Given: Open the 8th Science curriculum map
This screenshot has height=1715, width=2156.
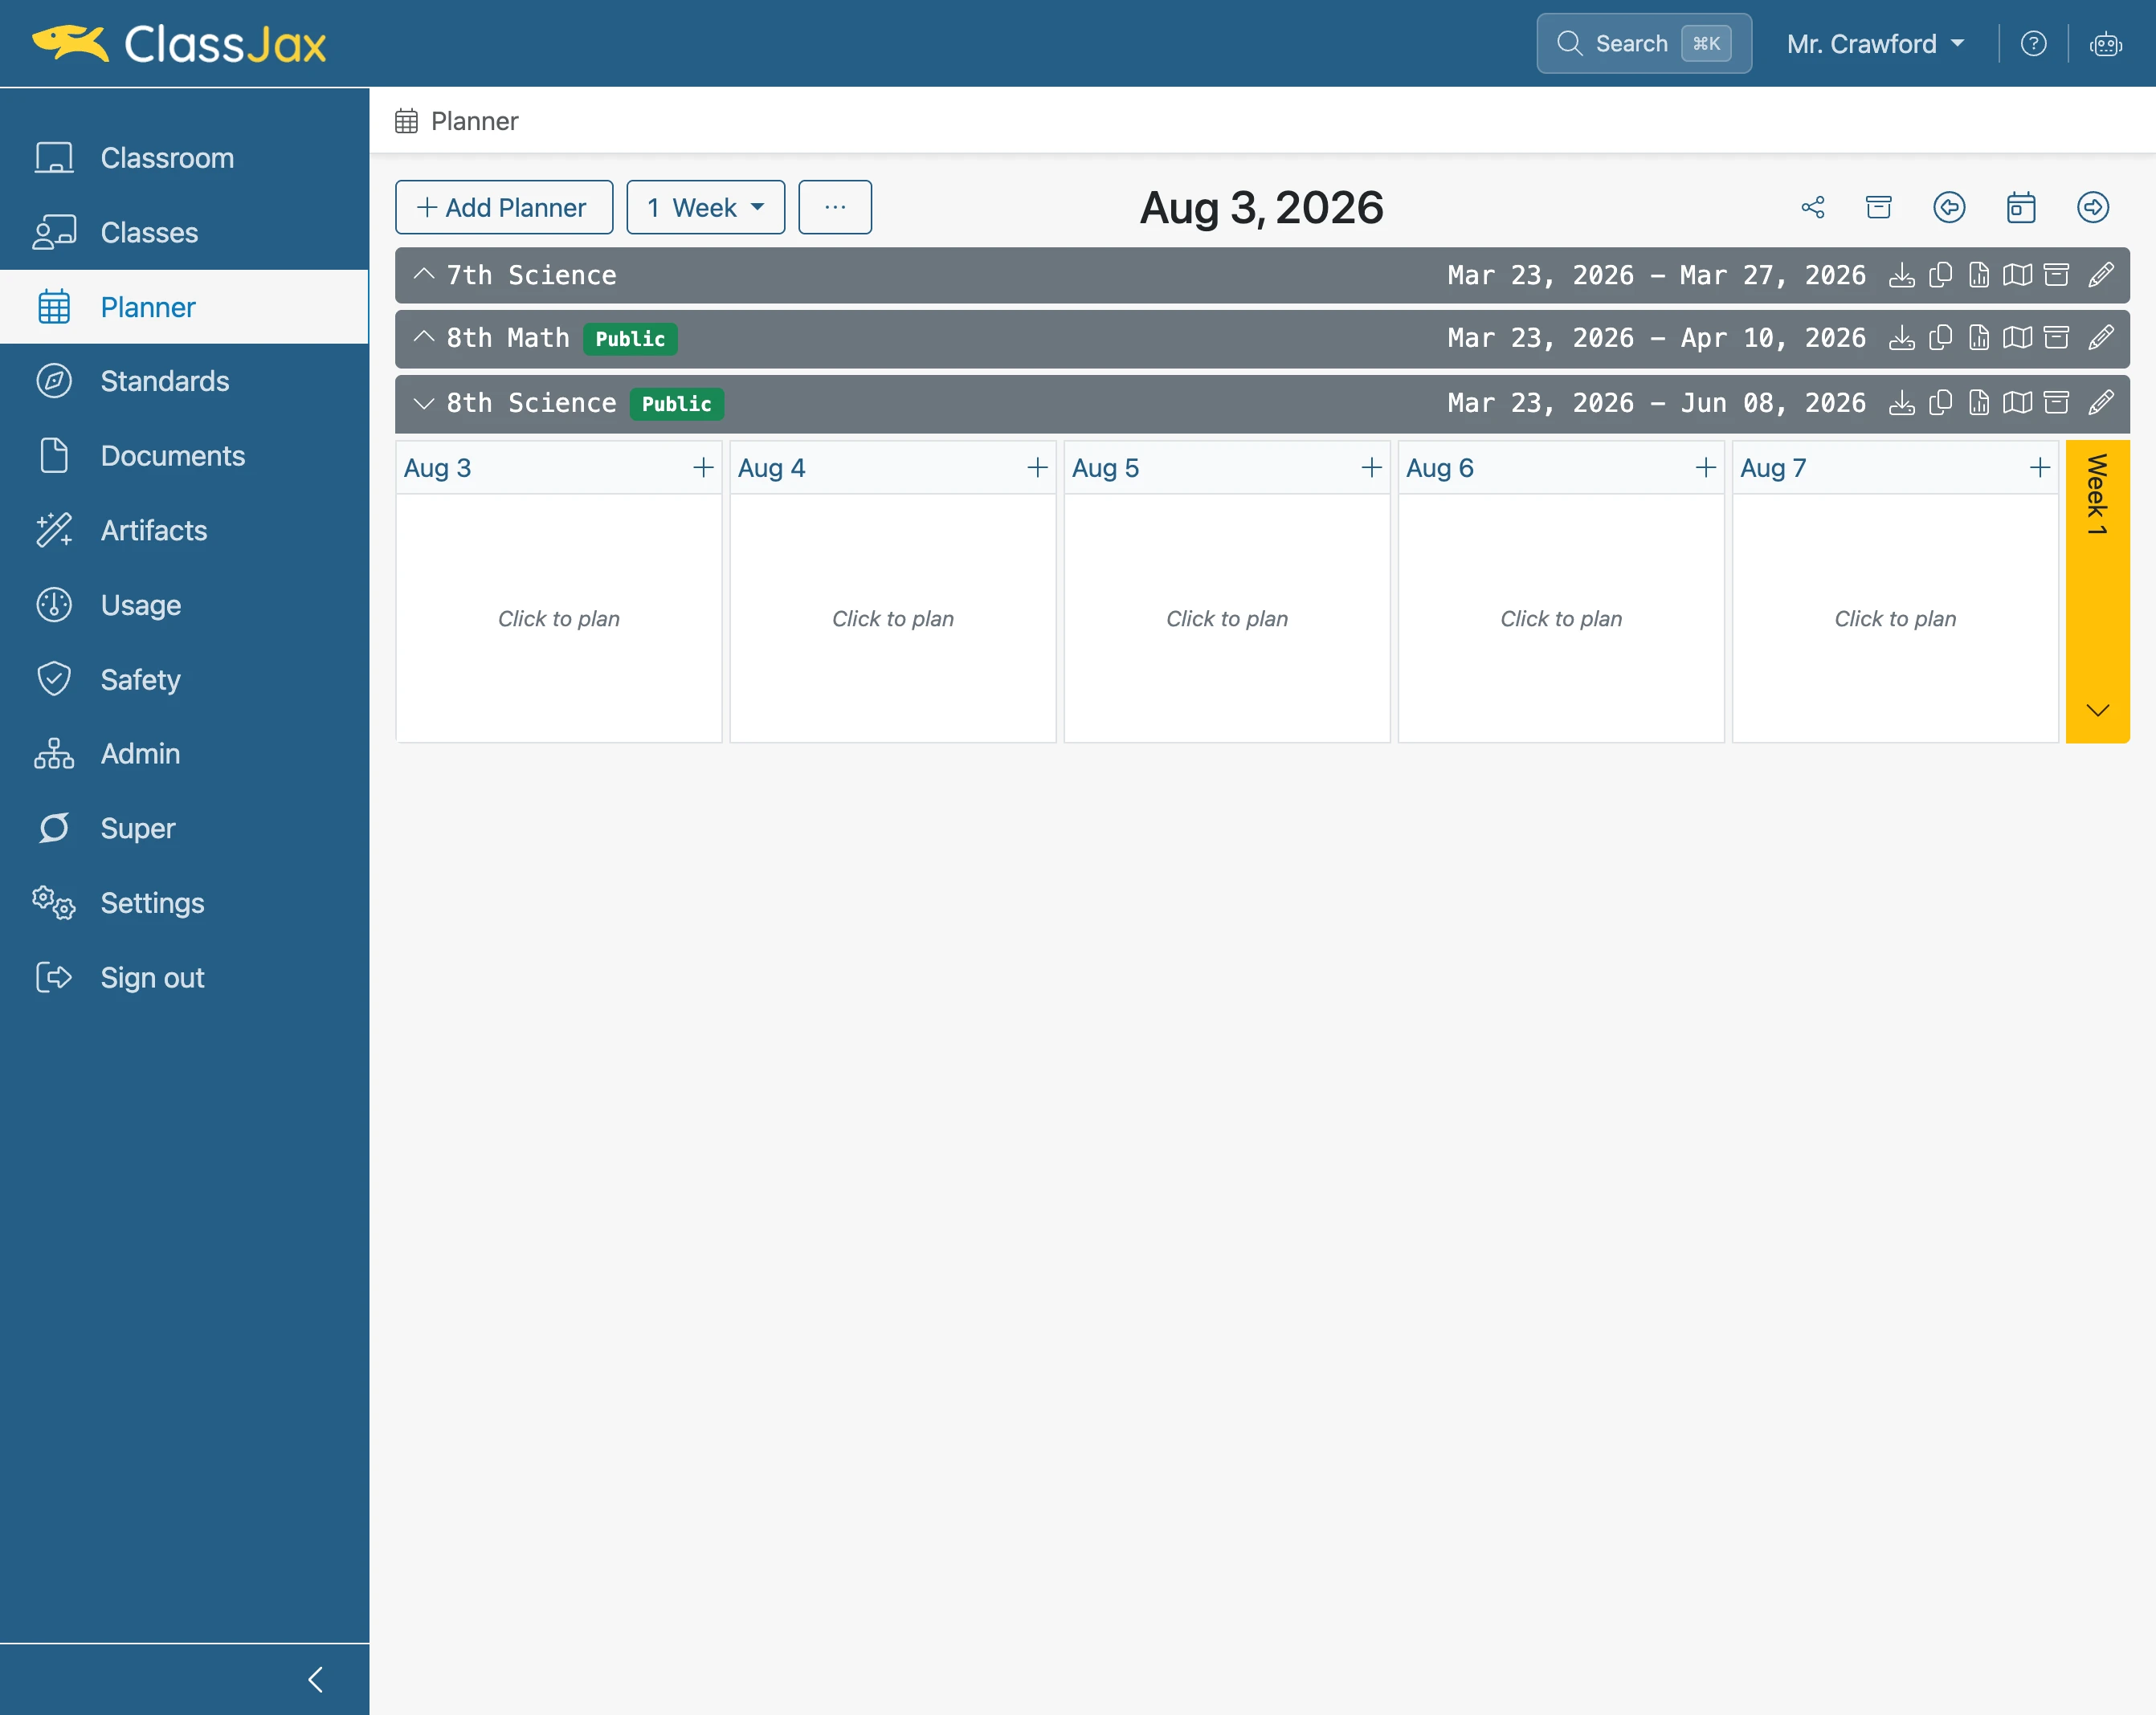Looking at the screenshot, I should coord(2017,403).
